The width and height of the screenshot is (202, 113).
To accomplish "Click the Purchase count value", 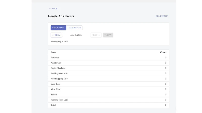I will point(166,58).
